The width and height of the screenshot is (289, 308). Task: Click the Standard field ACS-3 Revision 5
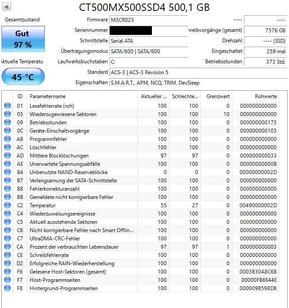click(198, 72)
